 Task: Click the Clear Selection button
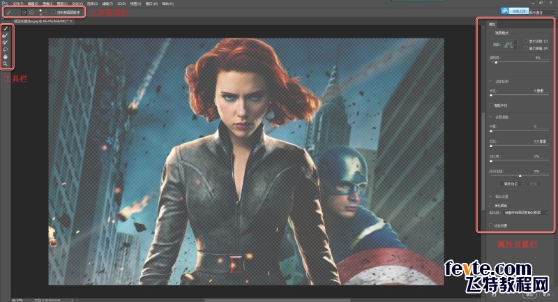click(x=511, y=184)
